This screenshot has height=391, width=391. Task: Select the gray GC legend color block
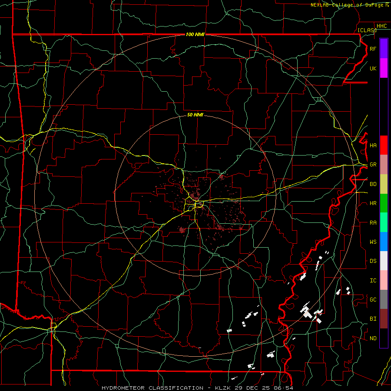pos(384,299)
